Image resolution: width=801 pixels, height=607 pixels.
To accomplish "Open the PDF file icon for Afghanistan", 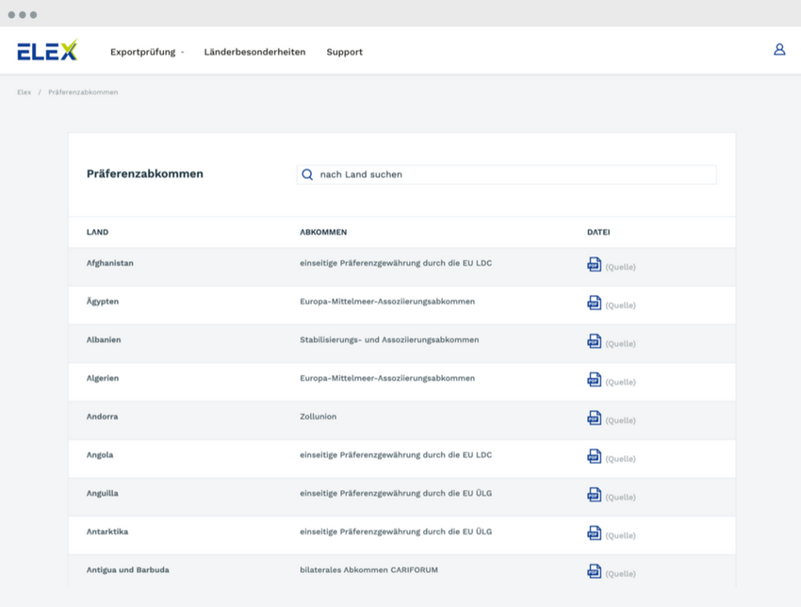I will pyautogui.click(x=594, y=265).
